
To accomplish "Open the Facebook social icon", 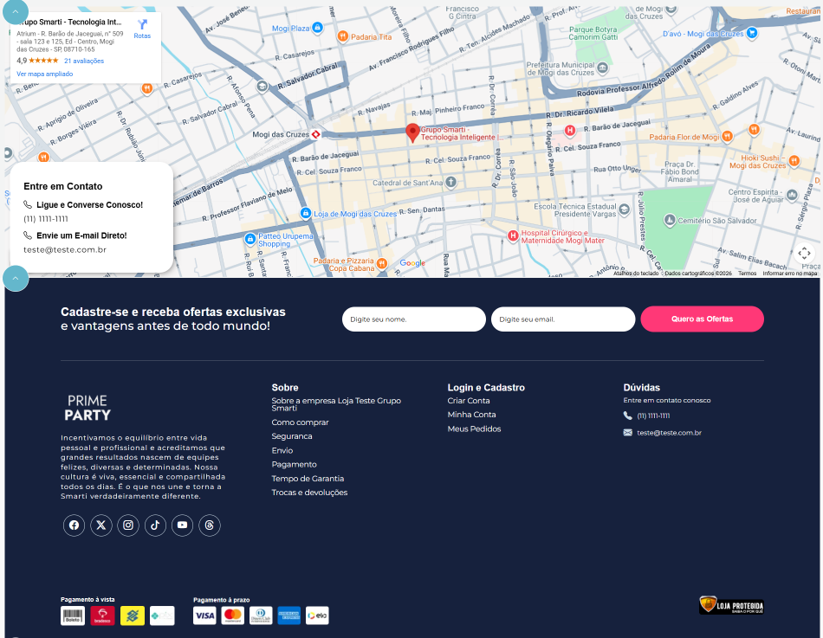I will tap(74, 525).
